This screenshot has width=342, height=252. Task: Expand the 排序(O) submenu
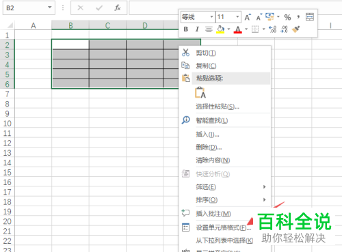tap(225, 200)
